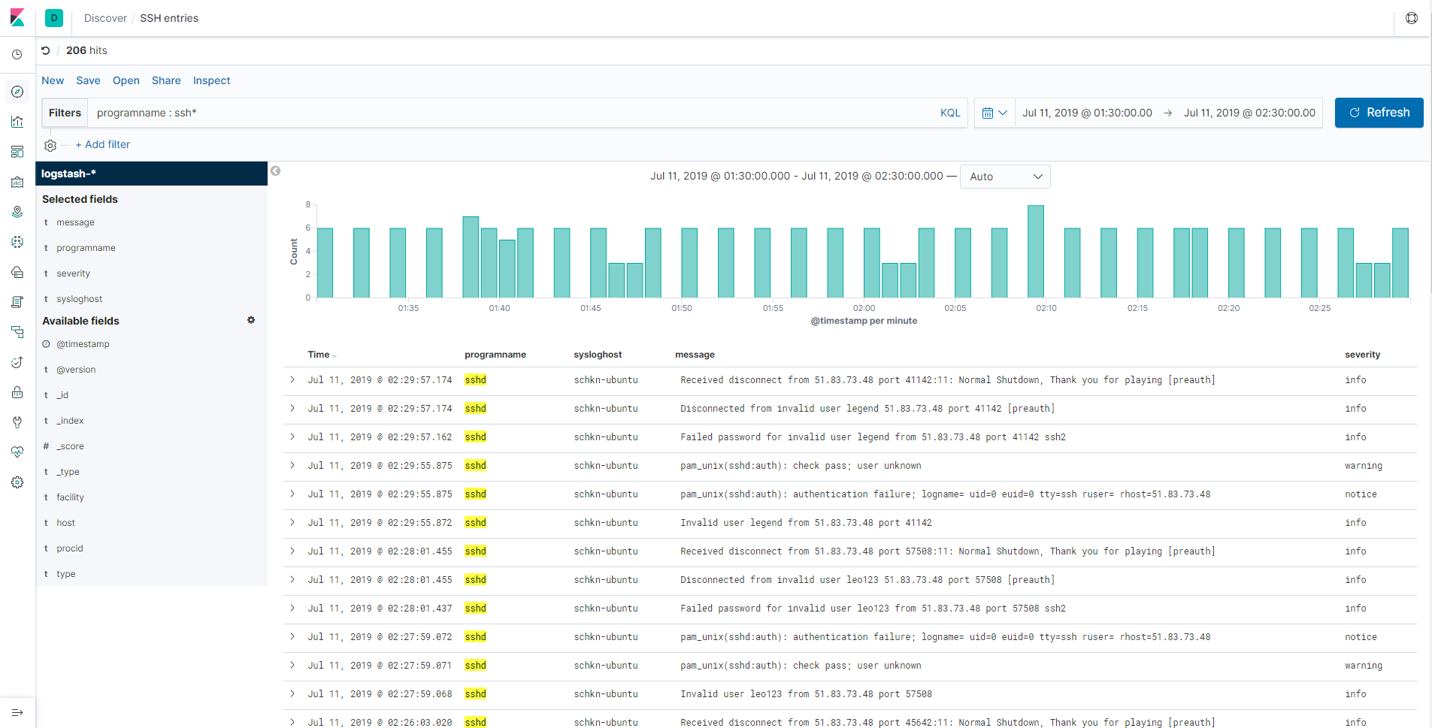
Task: Click the Refresh button
Action: coord(1379,112)
